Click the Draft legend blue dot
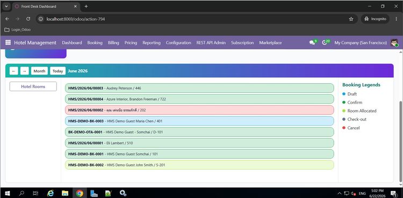 [x=344, y=94]
